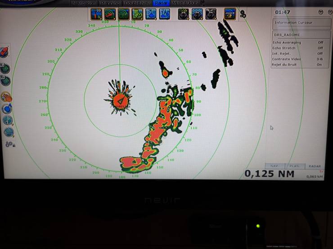333x249 pixels.
Task: Click the own ship marker at radar center
Action: click(x=120, y=100)
